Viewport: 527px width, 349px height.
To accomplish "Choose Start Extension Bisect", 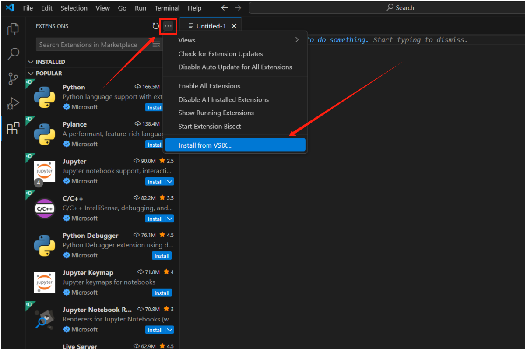I will tap(235, 126).
